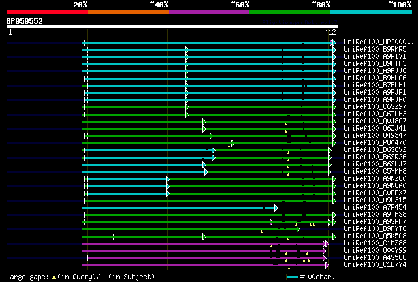Viewport: 418px width, 282px height.
Task: Click the white BP050552 query sequence bar
Action: (x=172, y=27)
